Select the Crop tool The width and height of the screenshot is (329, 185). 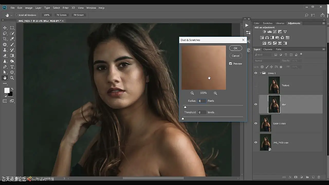[x=5, y=39]
